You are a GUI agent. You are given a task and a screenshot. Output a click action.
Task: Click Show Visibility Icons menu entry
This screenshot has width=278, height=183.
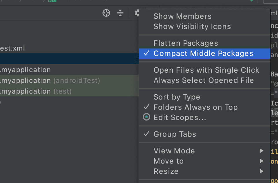coord(192,26)
